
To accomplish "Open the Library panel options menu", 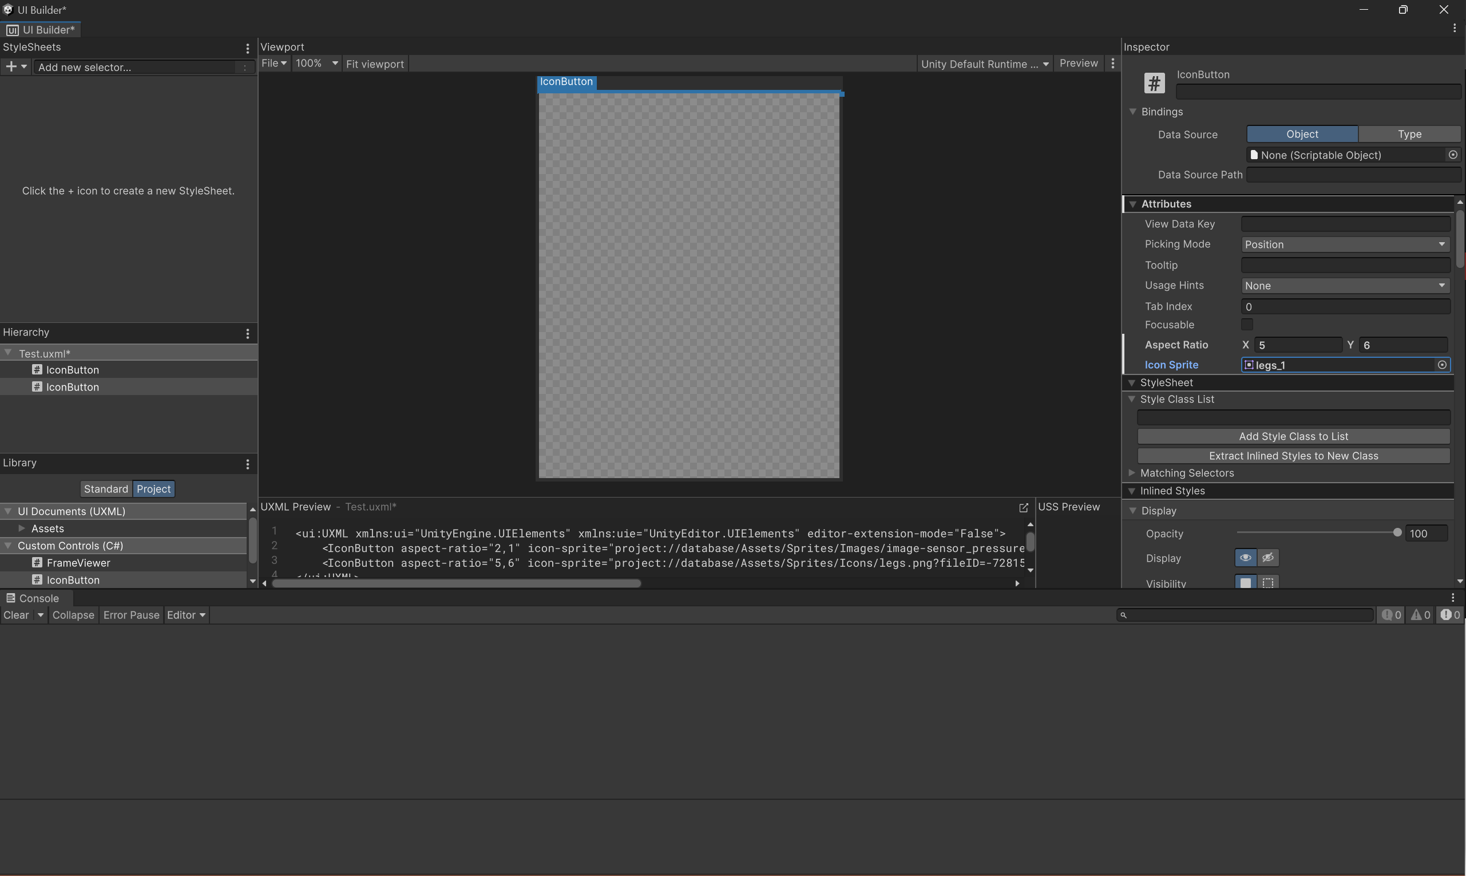I will click(247, 464).
